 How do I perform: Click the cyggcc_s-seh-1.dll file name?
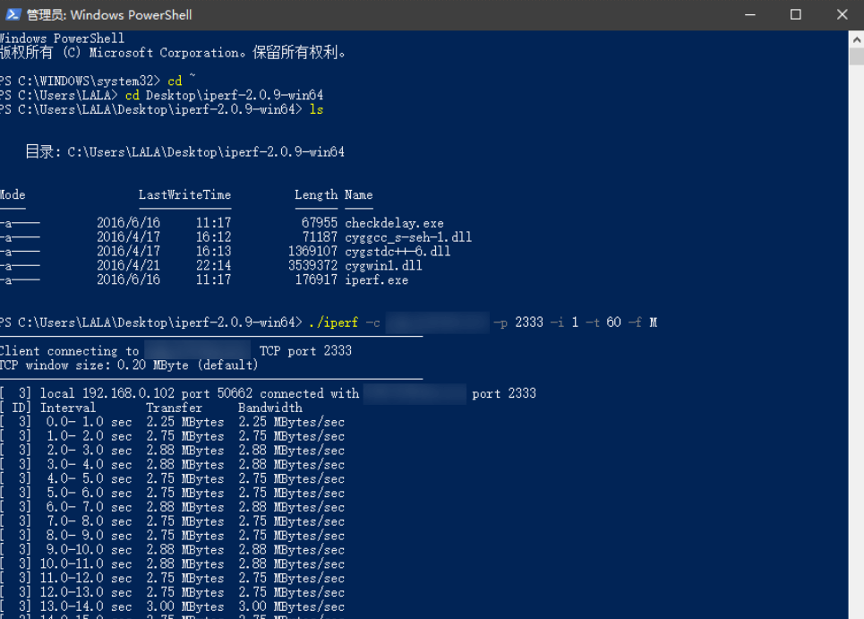click(x=408, y=237)
